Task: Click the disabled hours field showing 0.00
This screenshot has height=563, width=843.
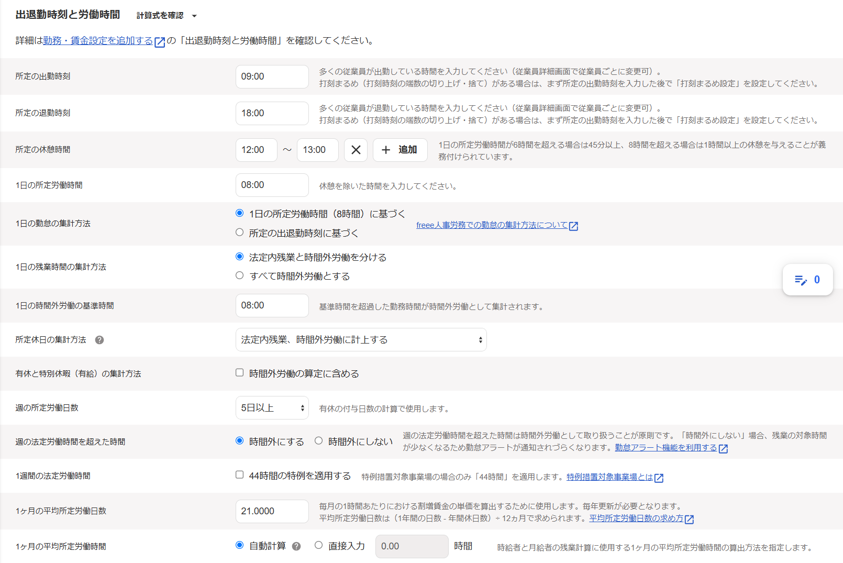Action: 412,546
